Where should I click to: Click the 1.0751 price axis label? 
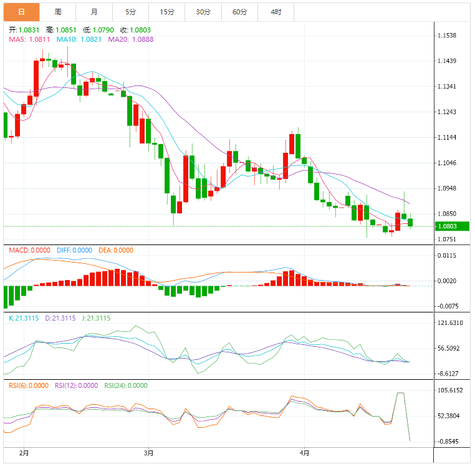[447, 239]
